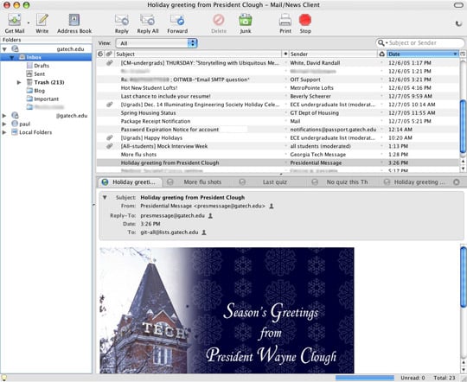
Task: Open the Sent folder
Action: [x=39, y=74]
